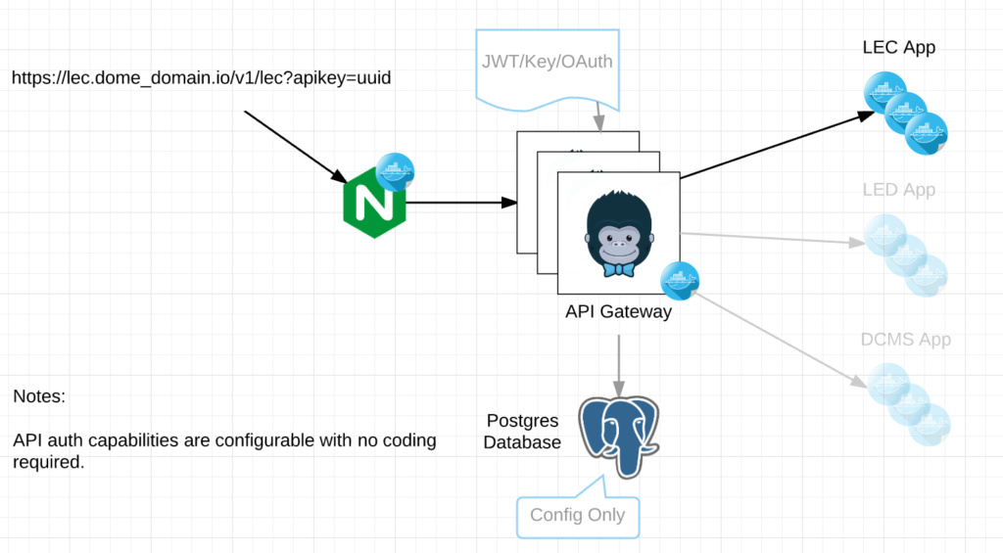Click the Docker badge on the API Gateway box
This screenshot has height=553, width=1003.
tap(680, 281)
